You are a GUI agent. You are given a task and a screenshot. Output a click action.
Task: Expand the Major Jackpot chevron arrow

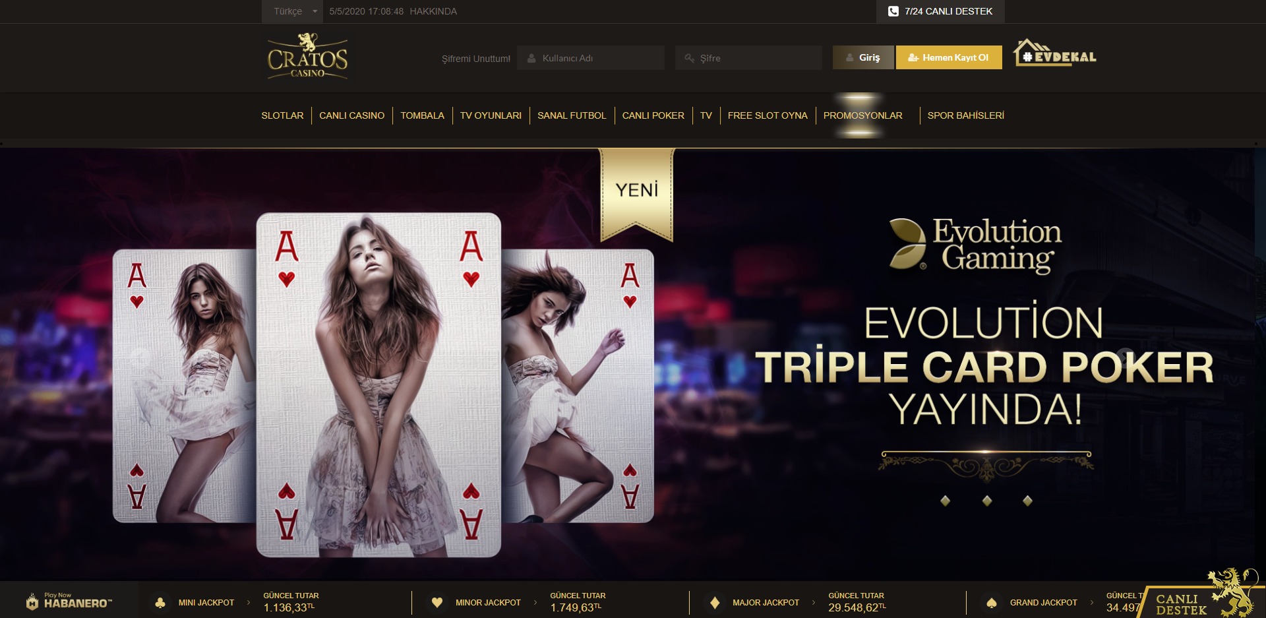[x=814, y=602]
